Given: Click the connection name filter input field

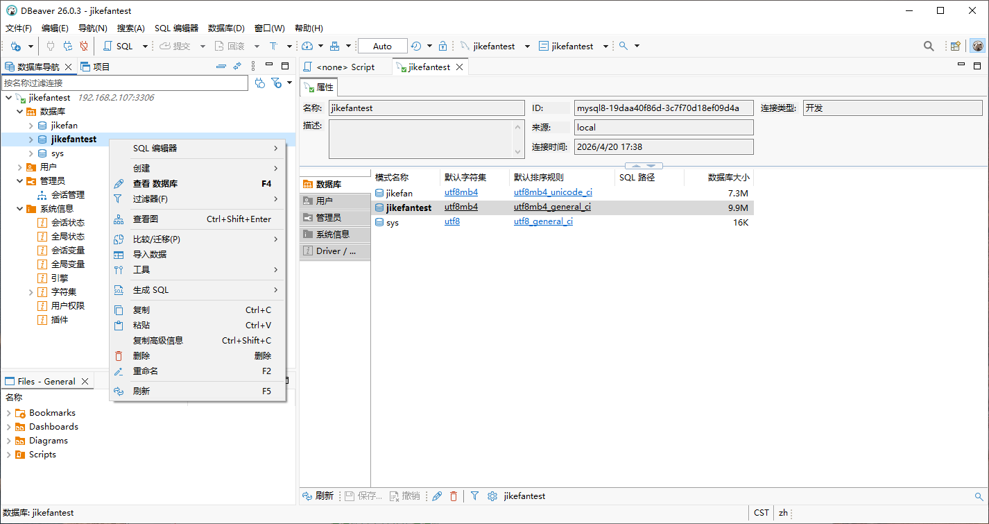Looking at the screenshot, I should (x=125, y=83).
